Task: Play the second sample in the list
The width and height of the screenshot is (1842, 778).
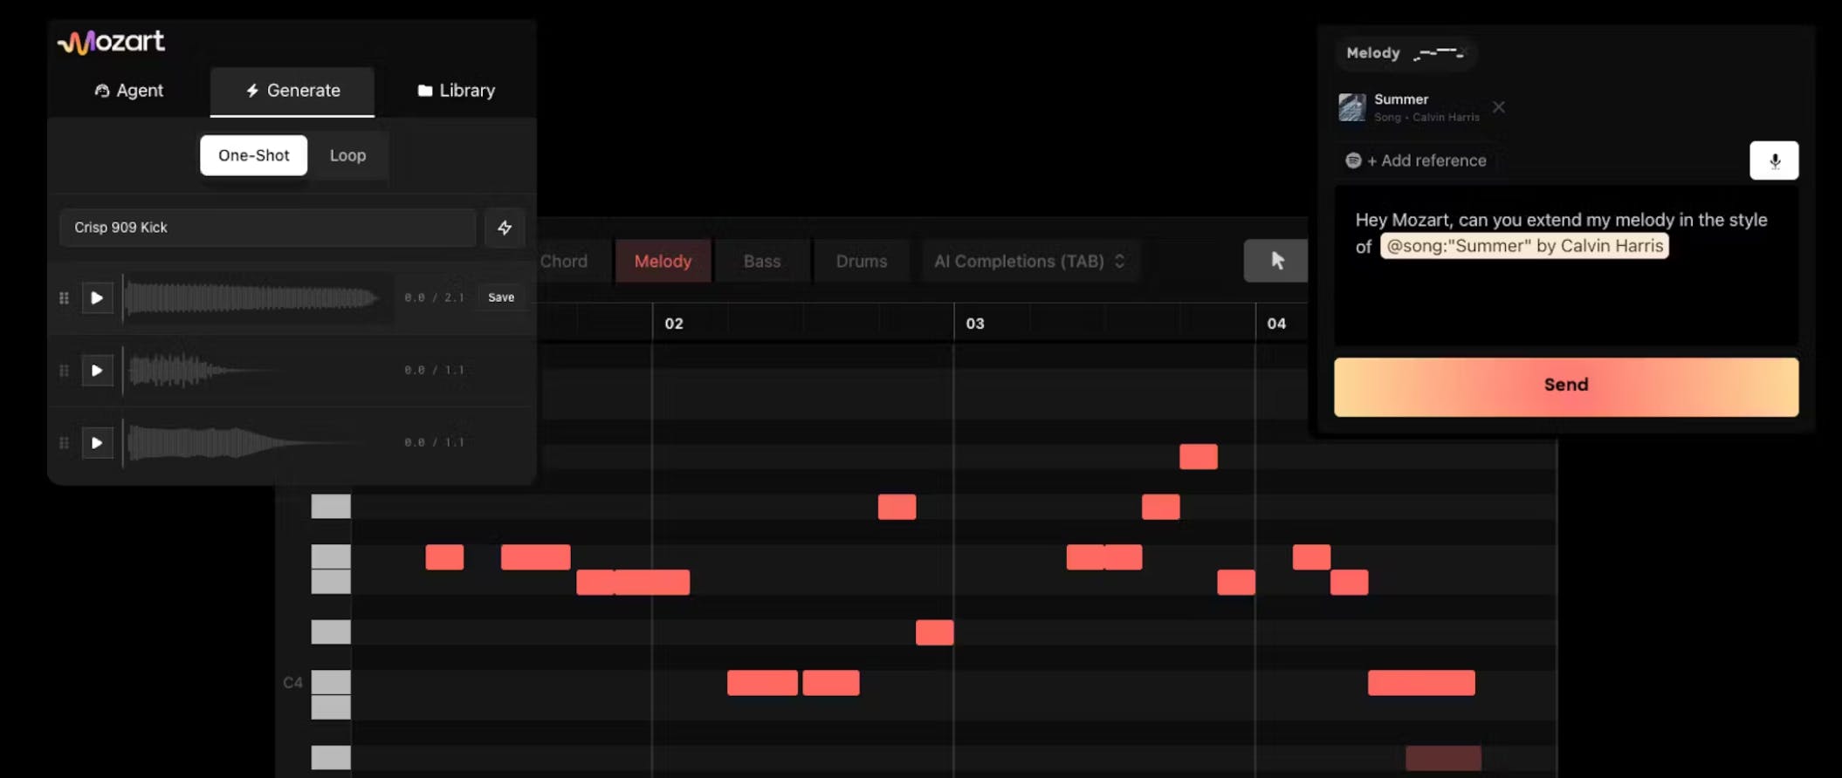Action: [x=97, y=371]
